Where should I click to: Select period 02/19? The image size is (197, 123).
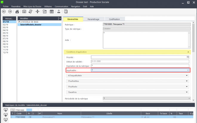coord(6,25)
